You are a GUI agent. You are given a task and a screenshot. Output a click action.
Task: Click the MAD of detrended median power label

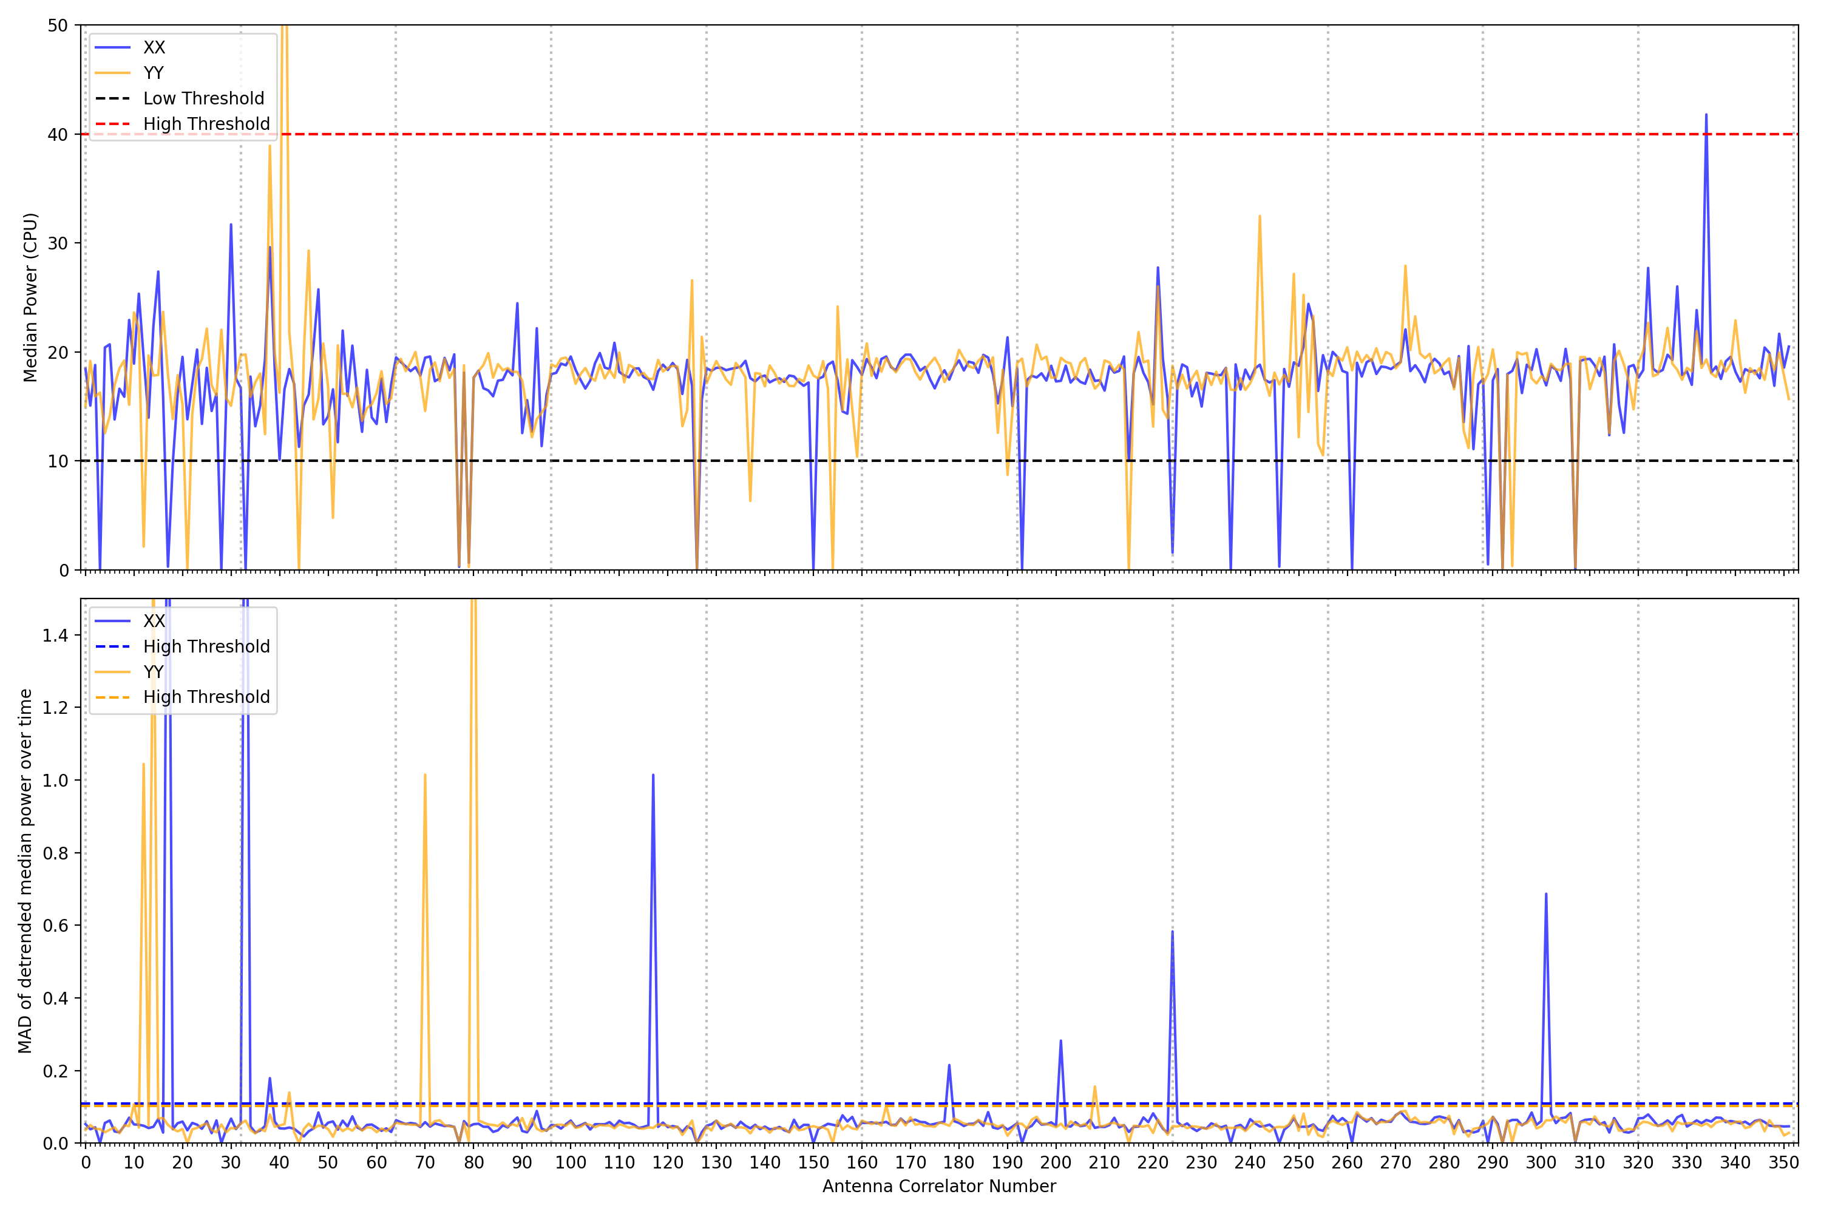click(x=25, y=871)
